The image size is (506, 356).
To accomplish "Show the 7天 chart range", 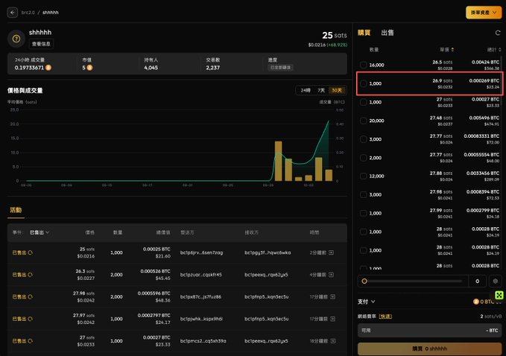I will (x=321, y=90).
